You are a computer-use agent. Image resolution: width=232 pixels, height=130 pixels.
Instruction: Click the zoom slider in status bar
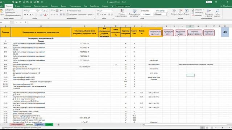222,127
